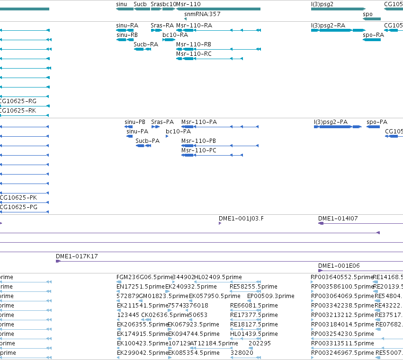This screenshot has height=360, width=403.
Task: Click protein CG10625-PG
Action: 18,207
